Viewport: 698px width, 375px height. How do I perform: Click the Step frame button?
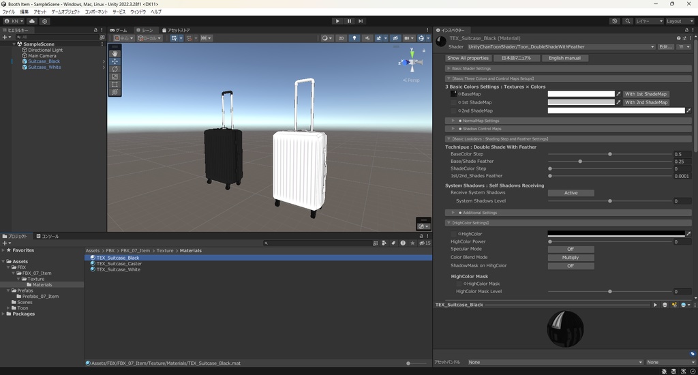[x=361, y=21]
